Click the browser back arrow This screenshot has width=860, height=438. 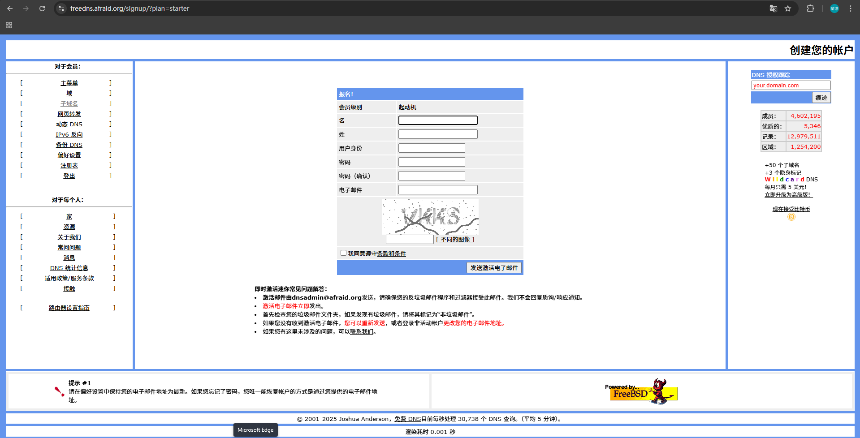pos(10,9)
